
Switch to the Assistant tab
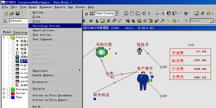[21, 32]
